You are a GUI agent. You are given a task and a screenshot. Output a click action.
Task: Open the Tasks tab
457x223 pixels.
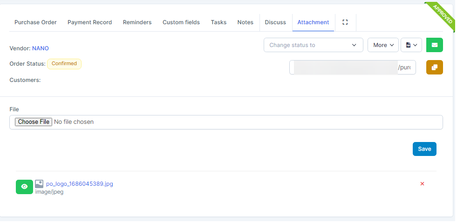(x=218, y=22)
